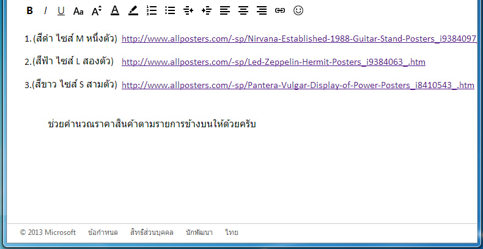Align text to the left
The width and height of the screenshot is (483, 249).
coord(225,10)
